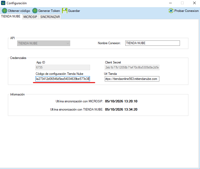
Task: Click the 'API' group title
Action: (12, 38)
